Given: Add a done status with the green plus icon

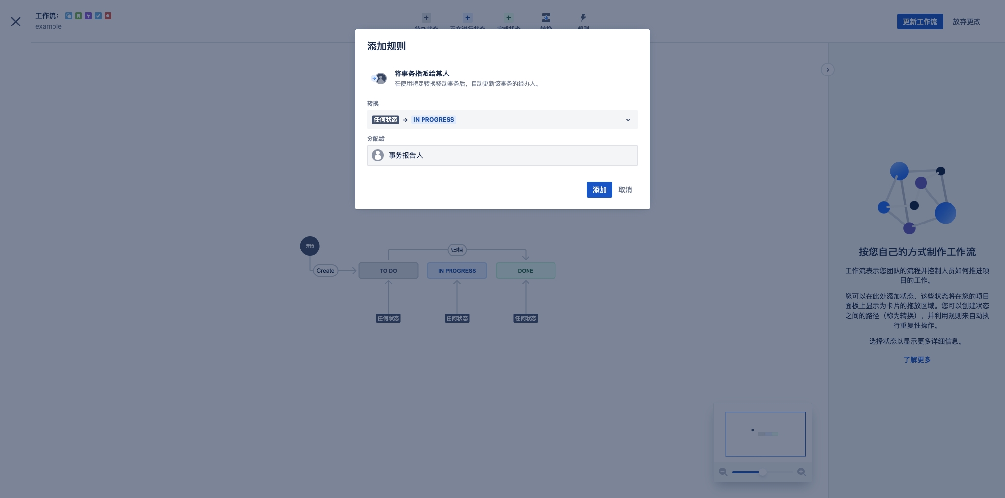Looking at the screenshot, I should (x=509, y=18).
